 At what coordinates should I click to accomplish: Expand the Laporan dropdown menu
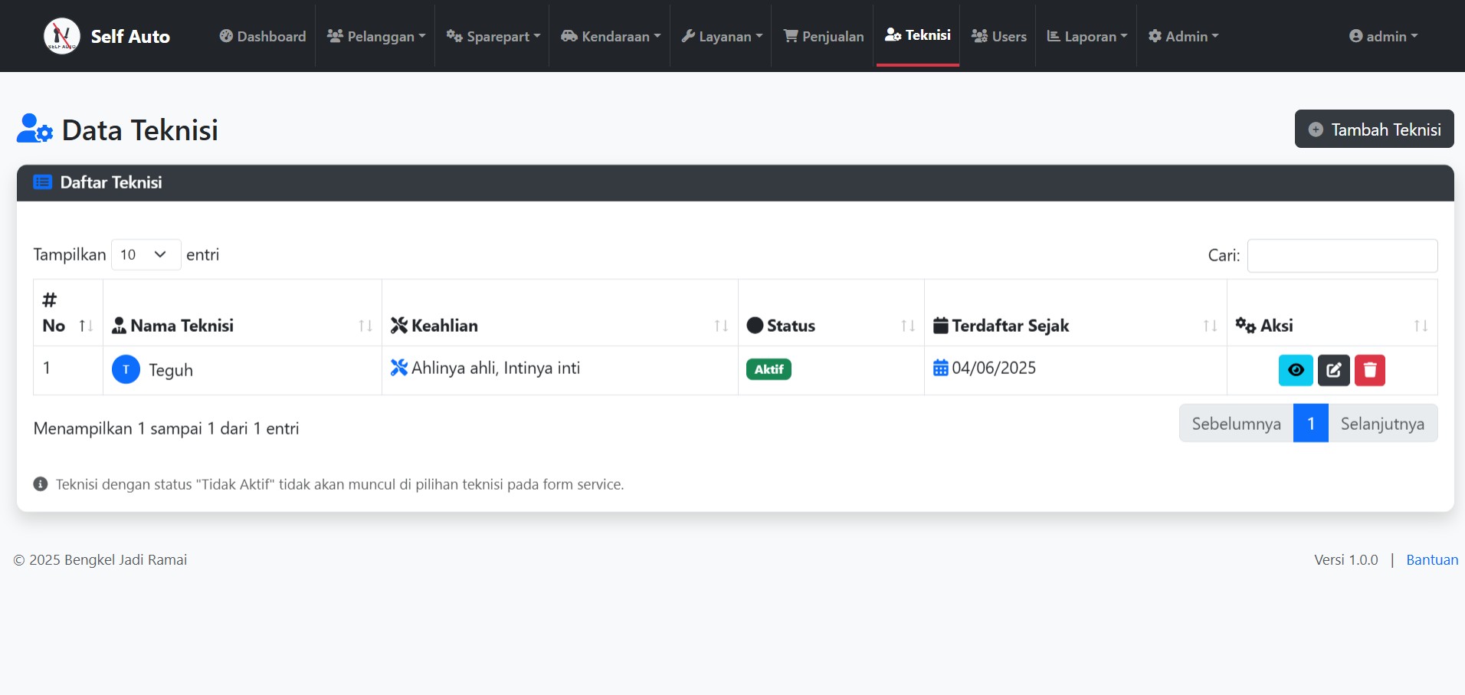pyautogui.click(x=1086, y=36)
